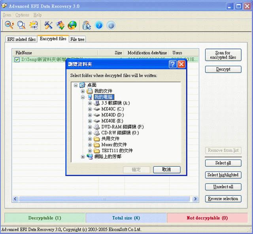The height and width of the screenshot is (234, 253).
Task: Expand the Muser 的文件 node
Action: 90,145
